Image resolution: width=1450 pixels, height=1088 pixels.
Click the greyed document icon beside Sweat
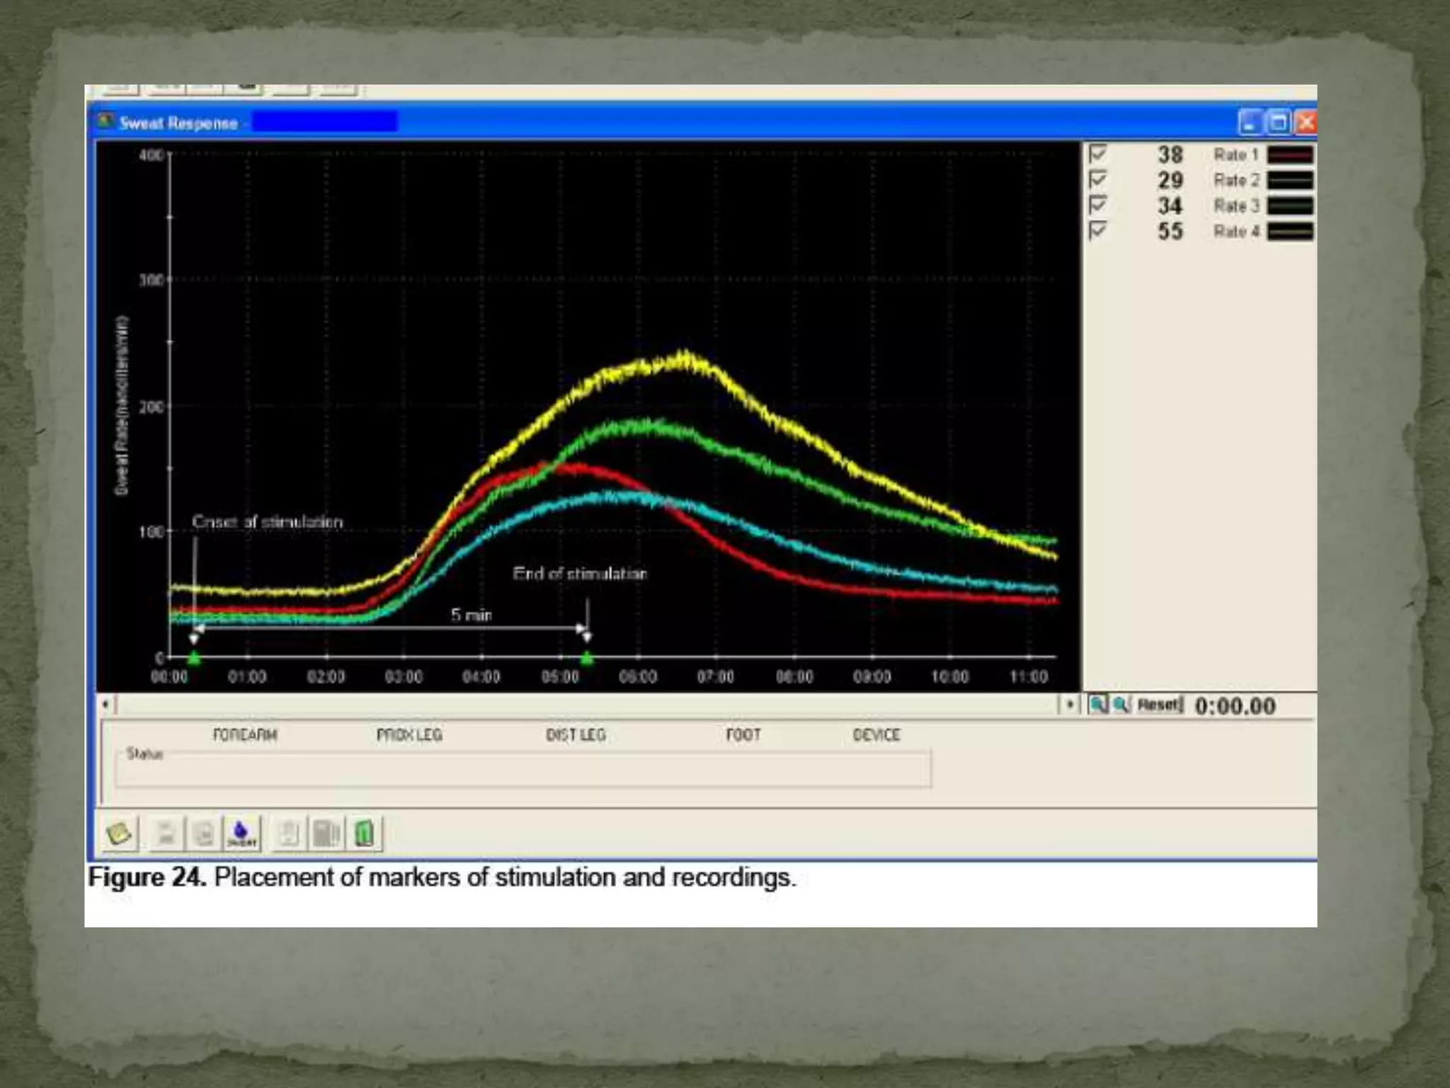click(204, 833)
